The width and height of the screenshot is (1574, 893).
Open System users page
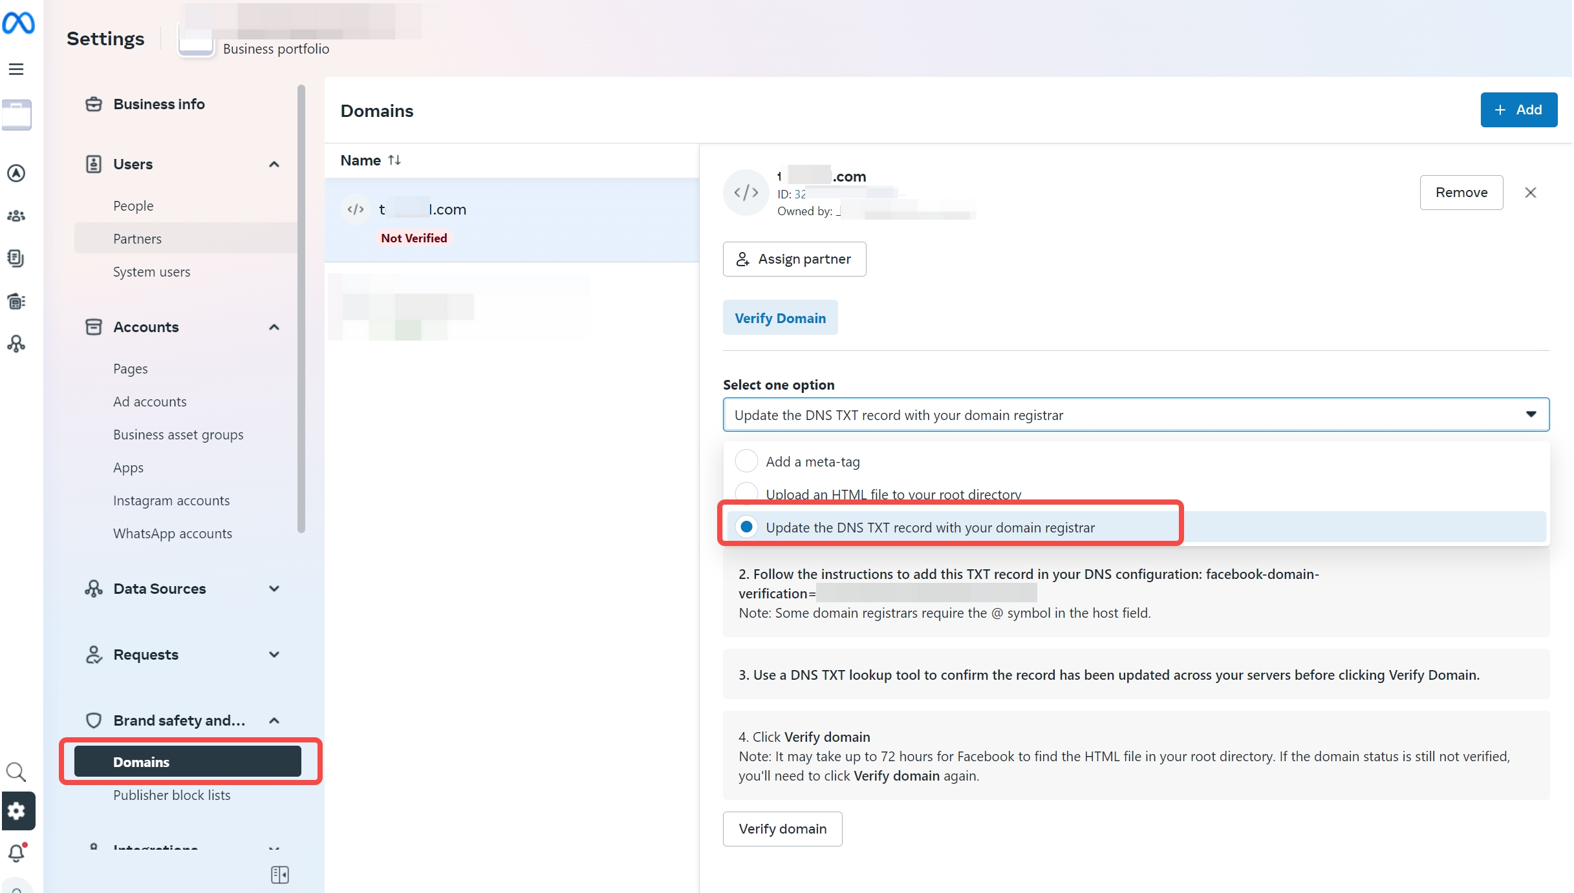pyautogui.click(x=151, y=271)
